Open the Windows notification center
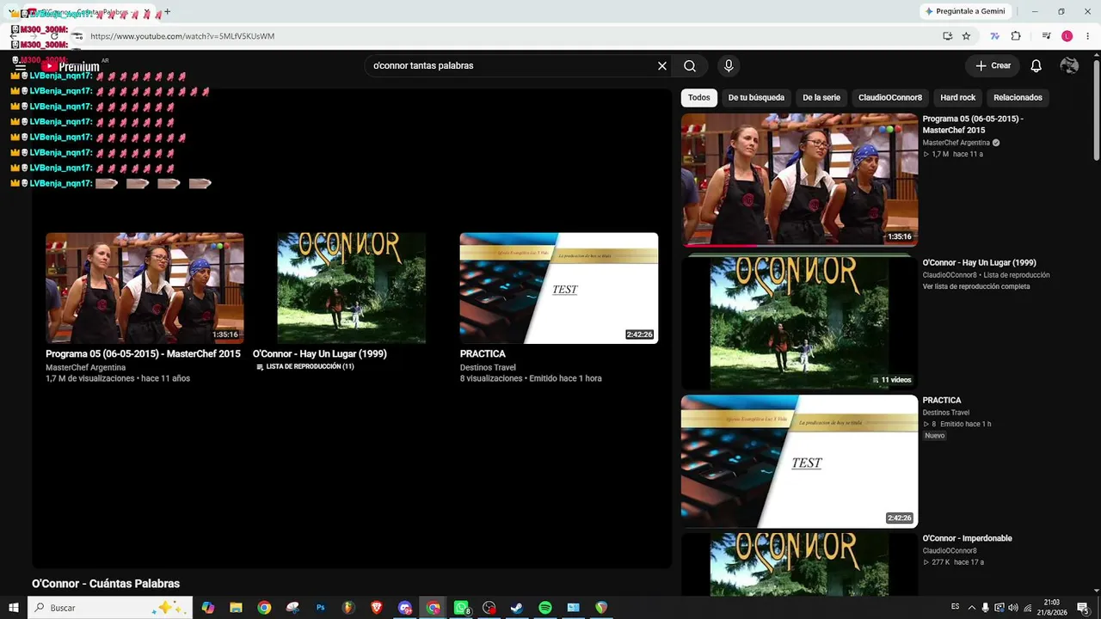Image resolution: width=1101 pixels, height=619 pixels. pos(1083,608)
